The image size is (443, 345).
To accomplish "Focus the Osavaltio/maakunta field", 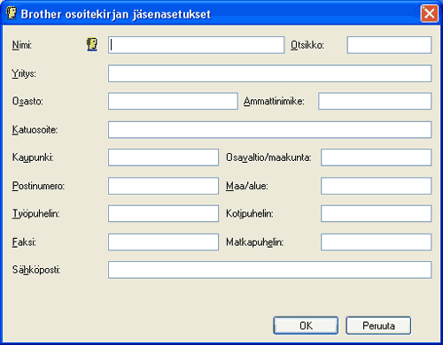I will (376, 157).
